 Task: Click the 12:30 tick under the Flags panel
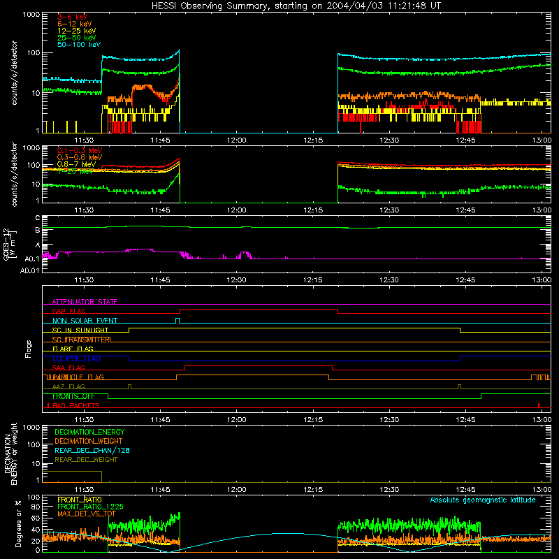click(x=389, y=420)
